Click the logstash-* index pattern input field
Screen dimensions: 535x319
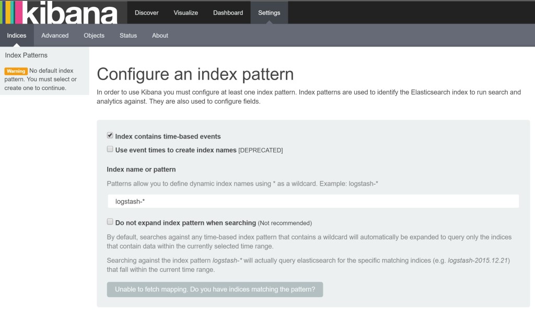point(313,201)
